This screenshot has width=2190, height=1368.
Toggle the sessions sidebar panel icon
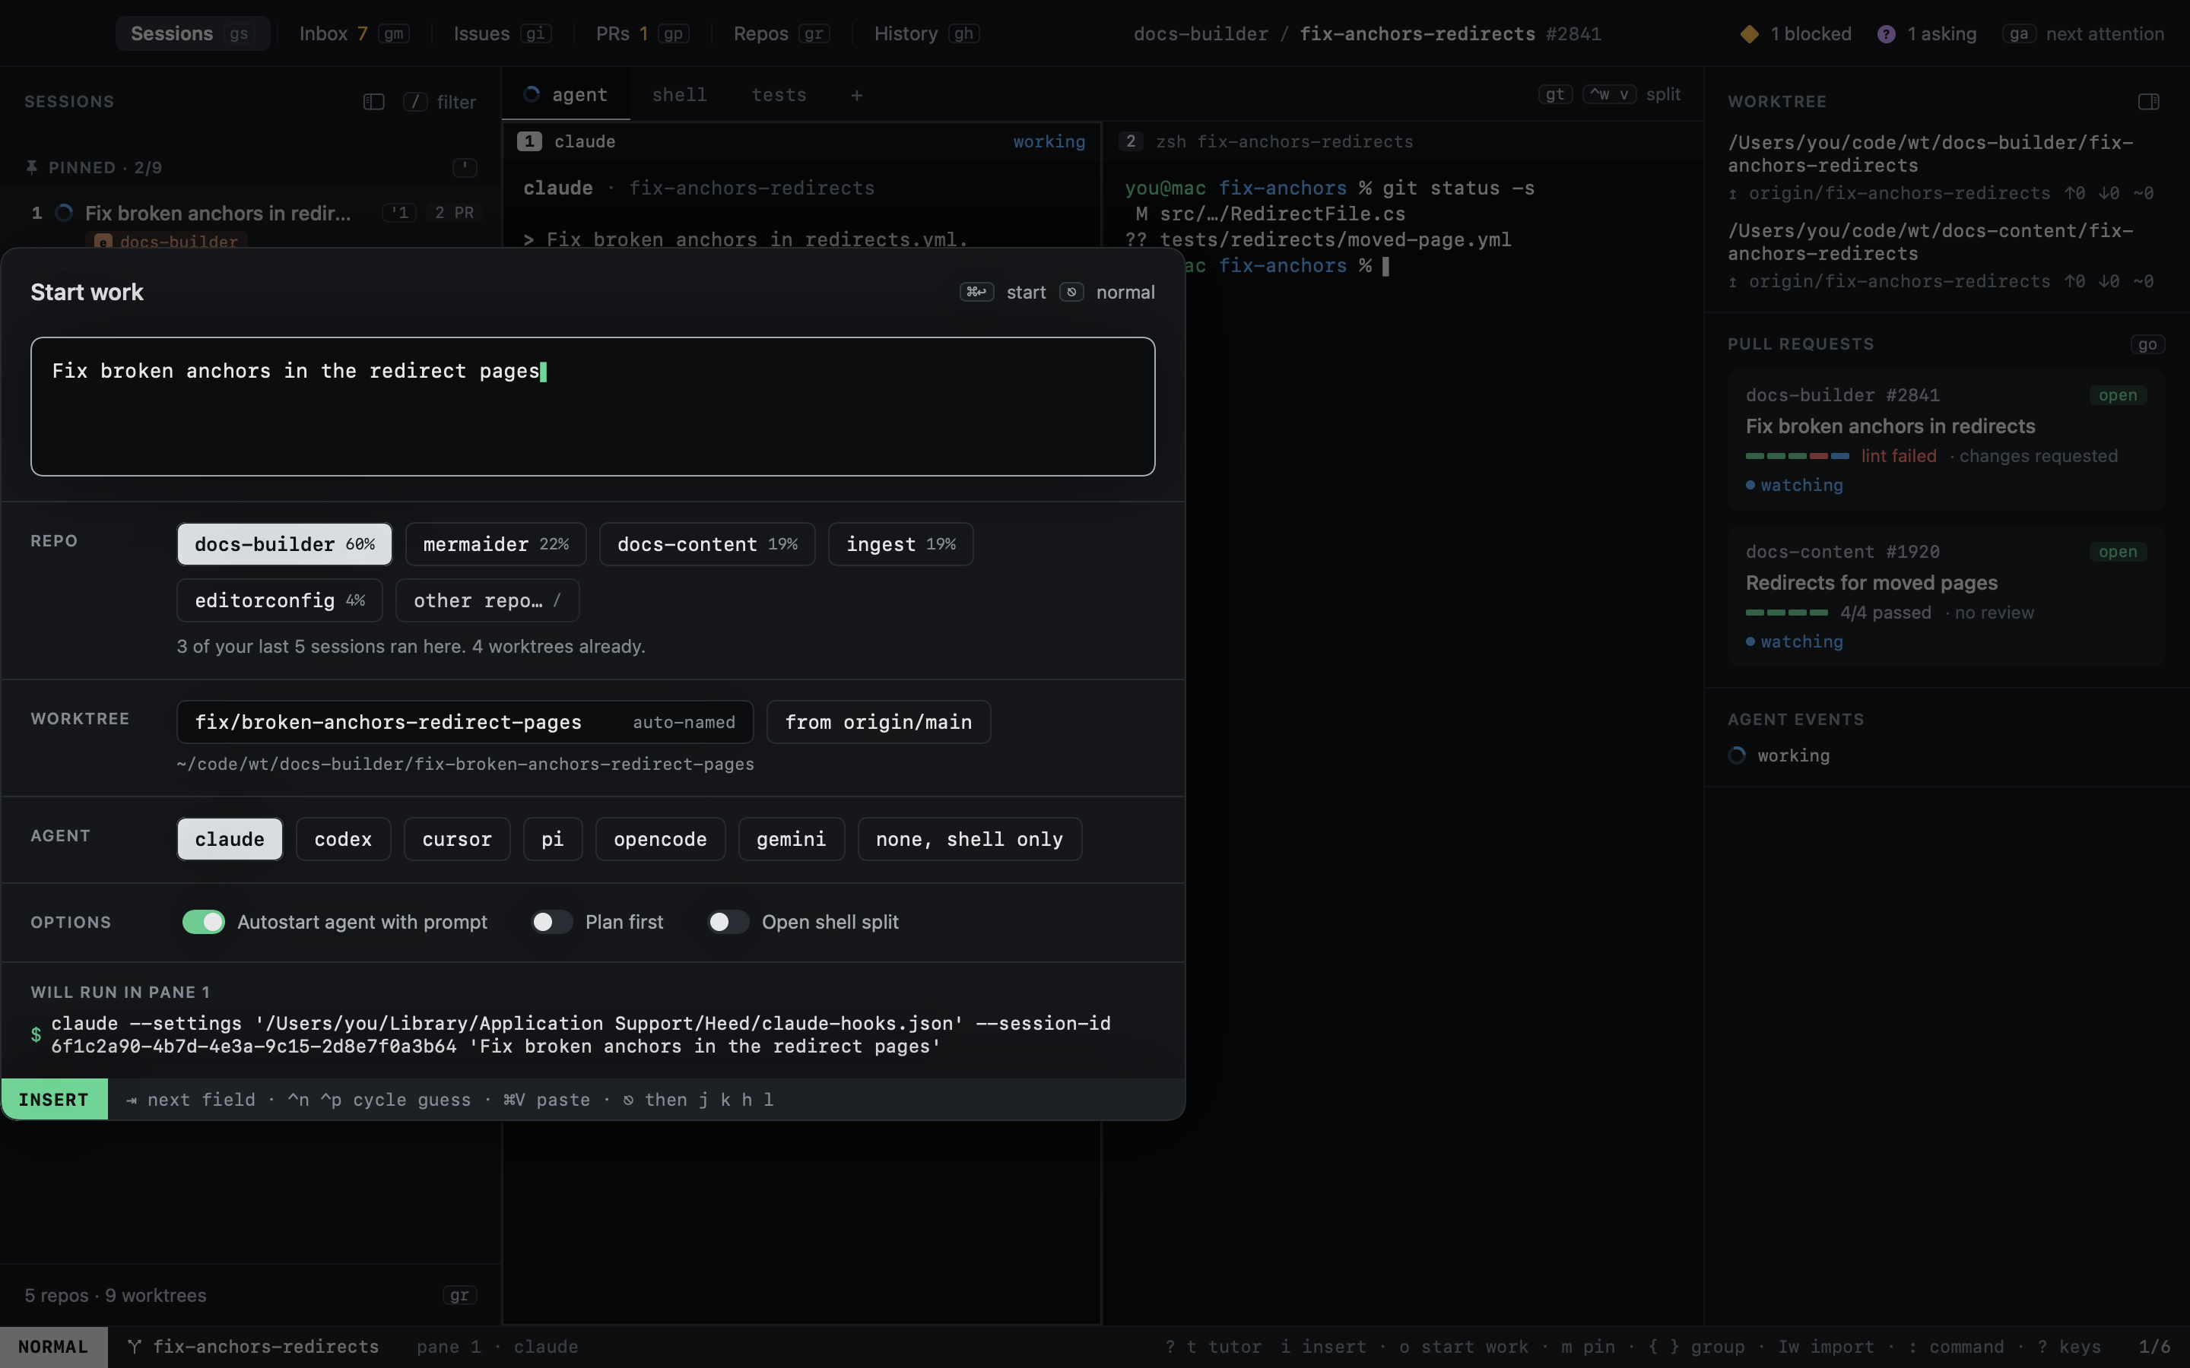pyautogui.click(x=374, y=101)
